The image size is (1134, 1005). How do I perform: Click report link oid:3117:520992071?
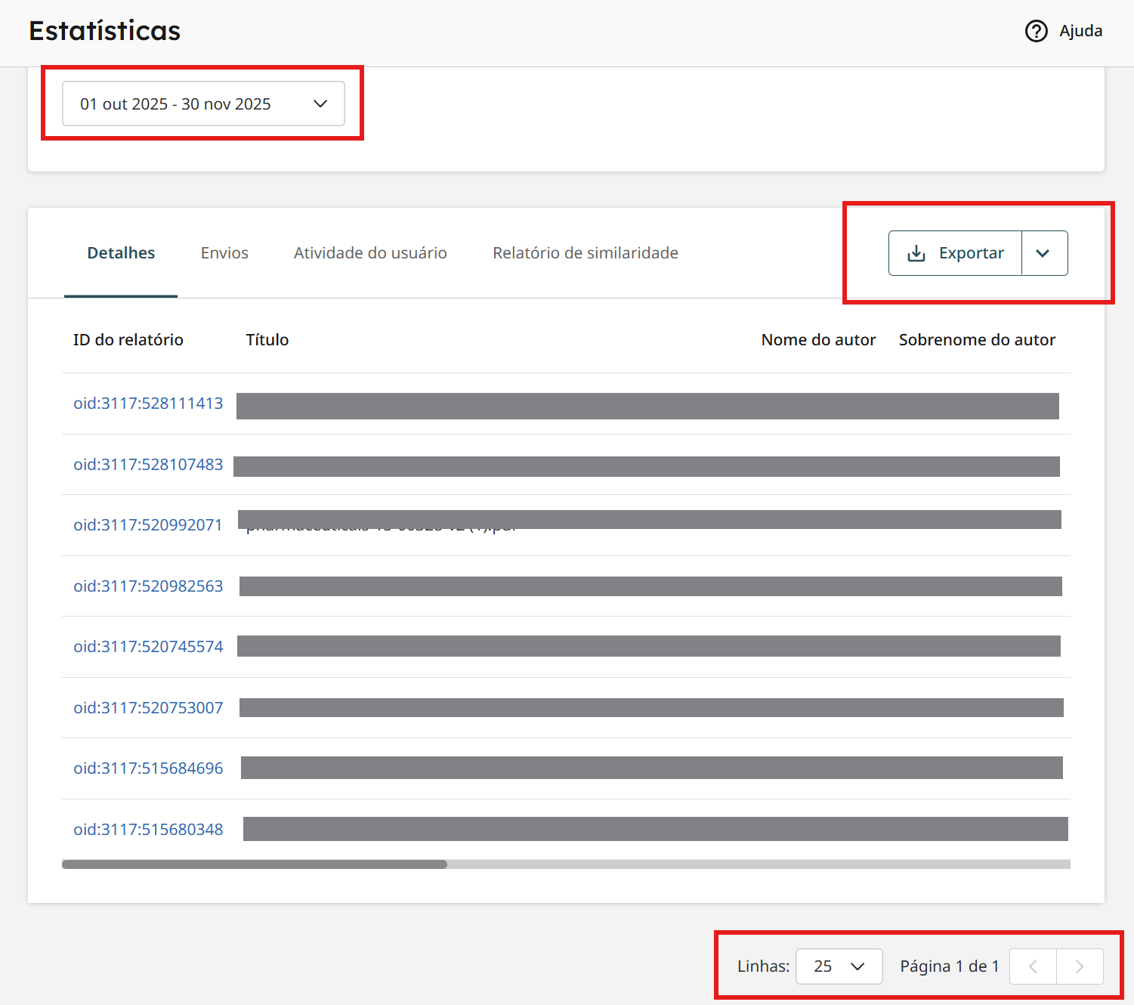click(x=148, y=525)
